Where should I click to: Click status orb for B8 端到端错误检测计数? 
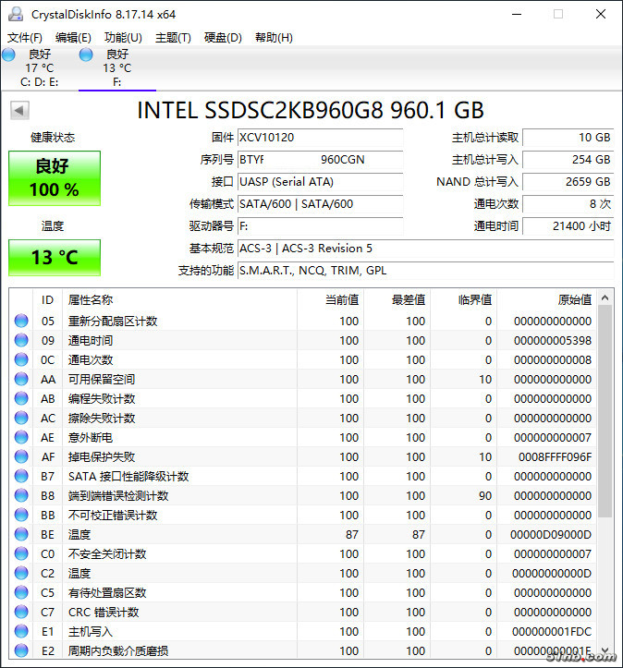pos(21,495)
